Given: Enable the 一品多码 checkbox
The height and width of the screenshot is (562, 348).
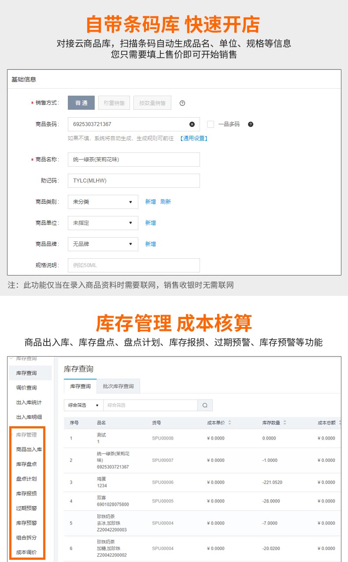Looking at the screenshot, I should [x=211, y=124].
